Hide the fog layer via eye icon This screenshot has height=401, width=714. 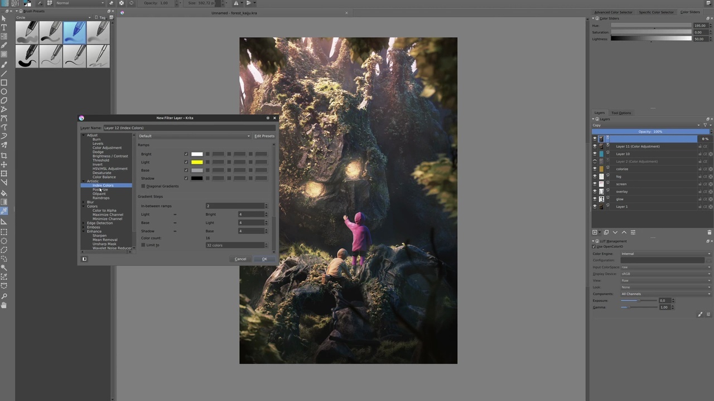coord(595,177)
